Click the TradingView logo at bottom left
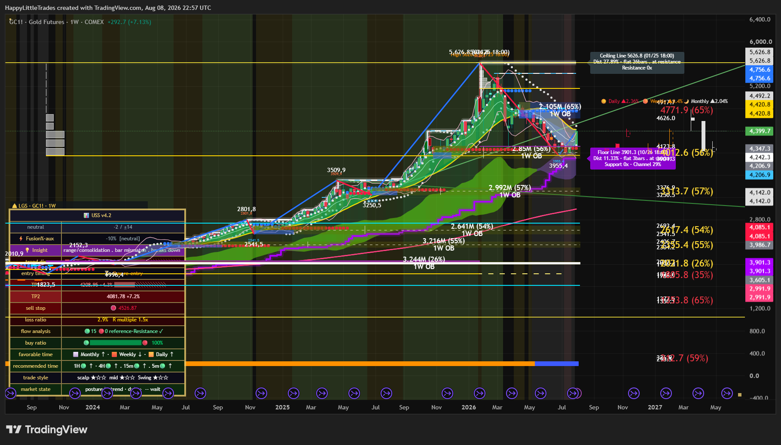 pyautogui.click(x=46, y=430)
